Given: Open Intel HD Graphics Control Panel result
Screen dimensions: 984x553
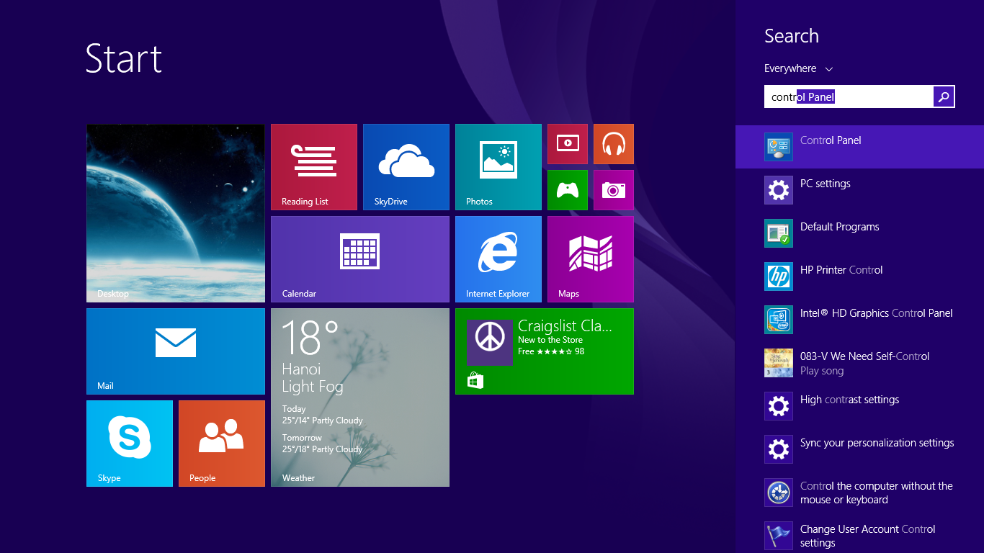Looking at the screenshot, I should pos(859,320).
